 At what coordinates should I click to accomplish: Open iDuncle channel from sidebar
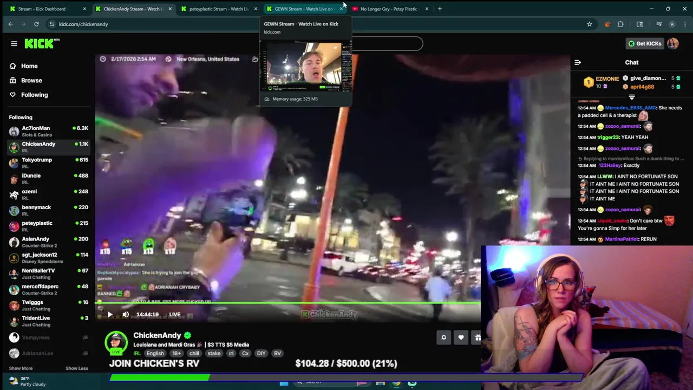(x=48, y=178)
